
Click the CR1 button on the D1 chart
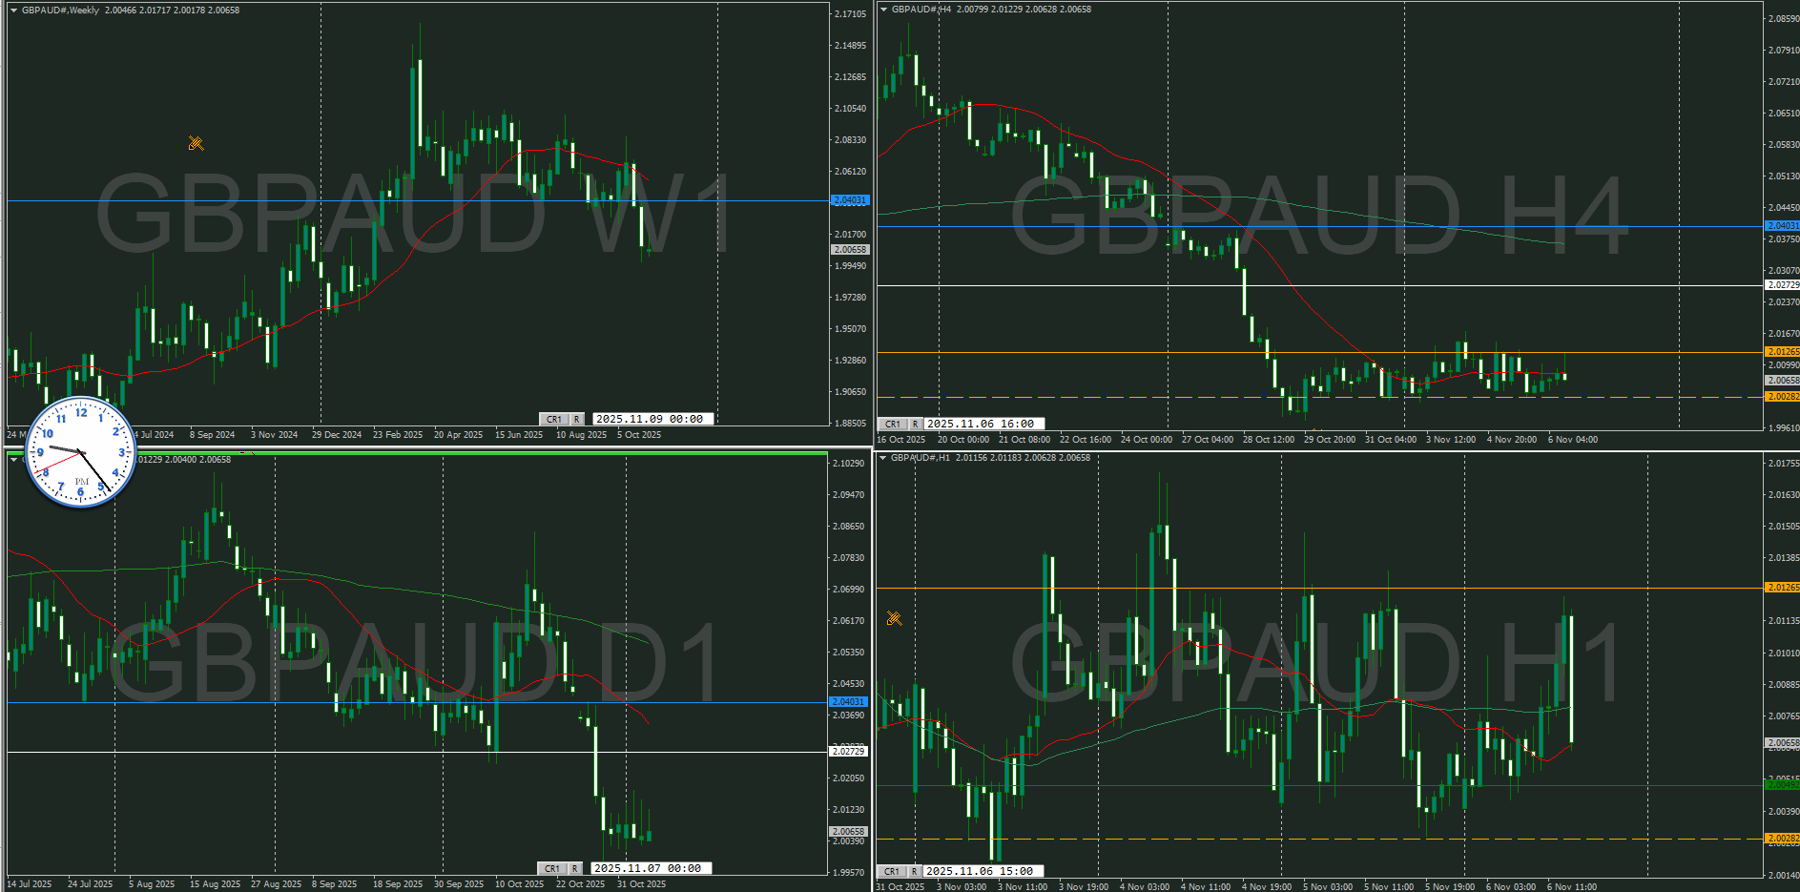pos(551,868)
